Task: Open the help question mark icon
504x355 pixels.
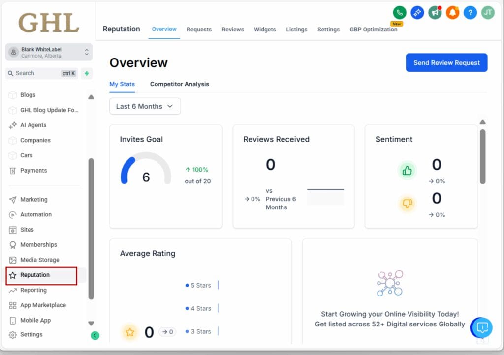Action: (x=470, y=12)
